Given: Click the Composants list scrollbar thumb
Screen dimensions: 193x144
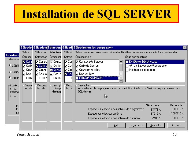Looking at the screenshot, I should pyautogui.click(x=121, y=67).
